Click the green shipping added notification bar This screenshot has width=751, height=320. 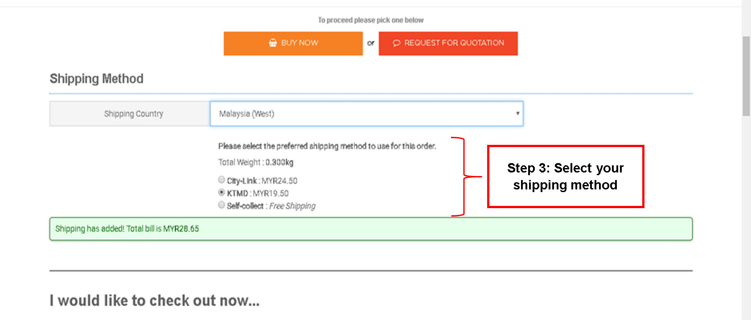(371, 229)
